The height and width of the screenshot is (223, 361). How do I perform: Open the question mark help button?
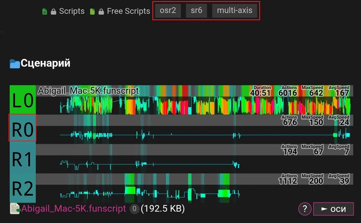305,209
